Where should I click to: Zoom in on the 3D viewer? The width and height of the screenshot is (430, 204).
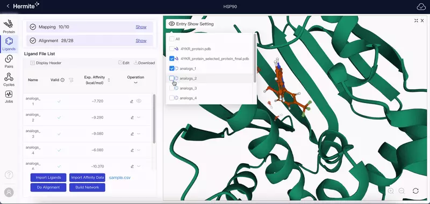coord(391,191)
